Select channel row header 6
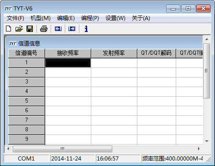The image size is (215, 166). coord(26,111)
